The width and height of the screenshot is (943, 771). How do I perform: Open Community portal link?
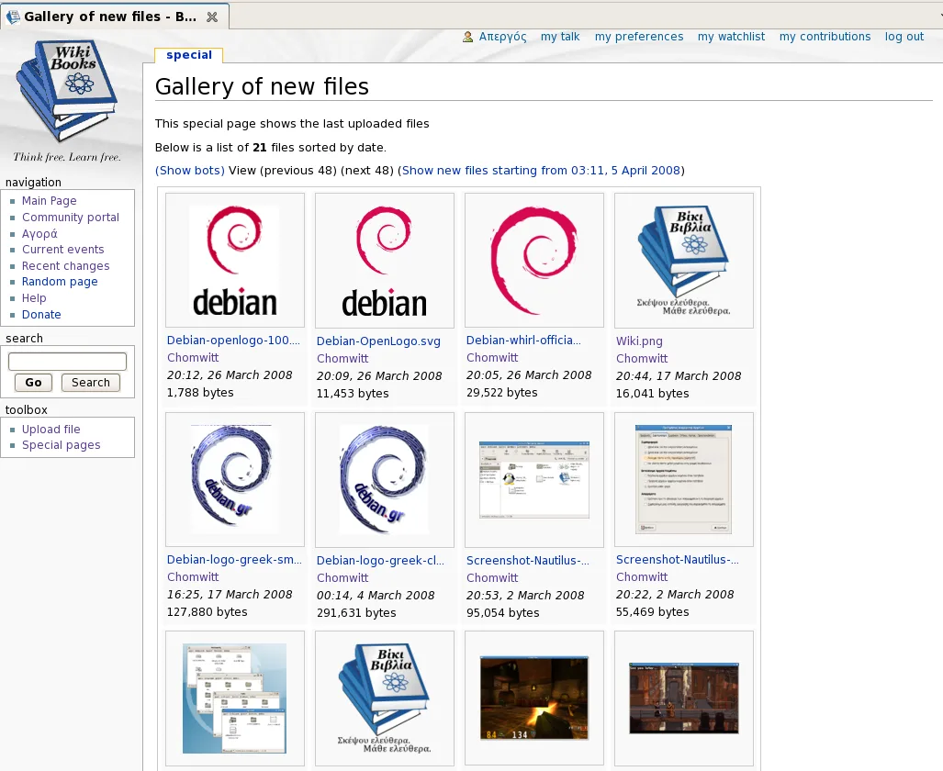click(x=71, y=218)
